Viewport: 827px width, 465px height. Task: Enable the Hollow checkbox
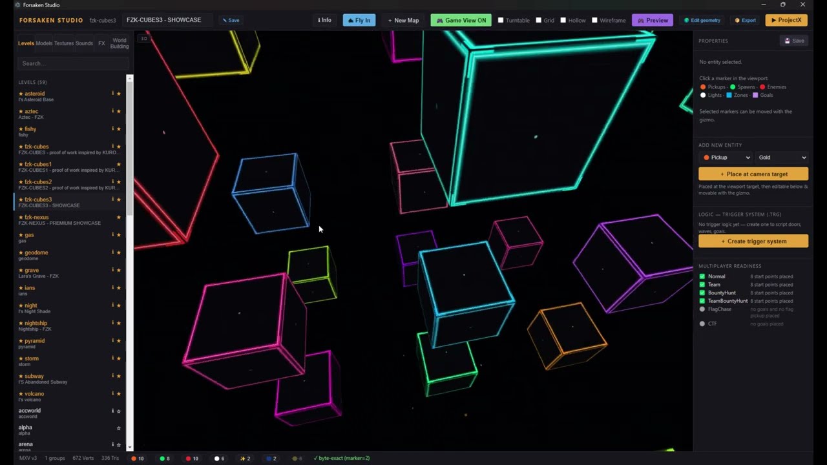point(563,20)
